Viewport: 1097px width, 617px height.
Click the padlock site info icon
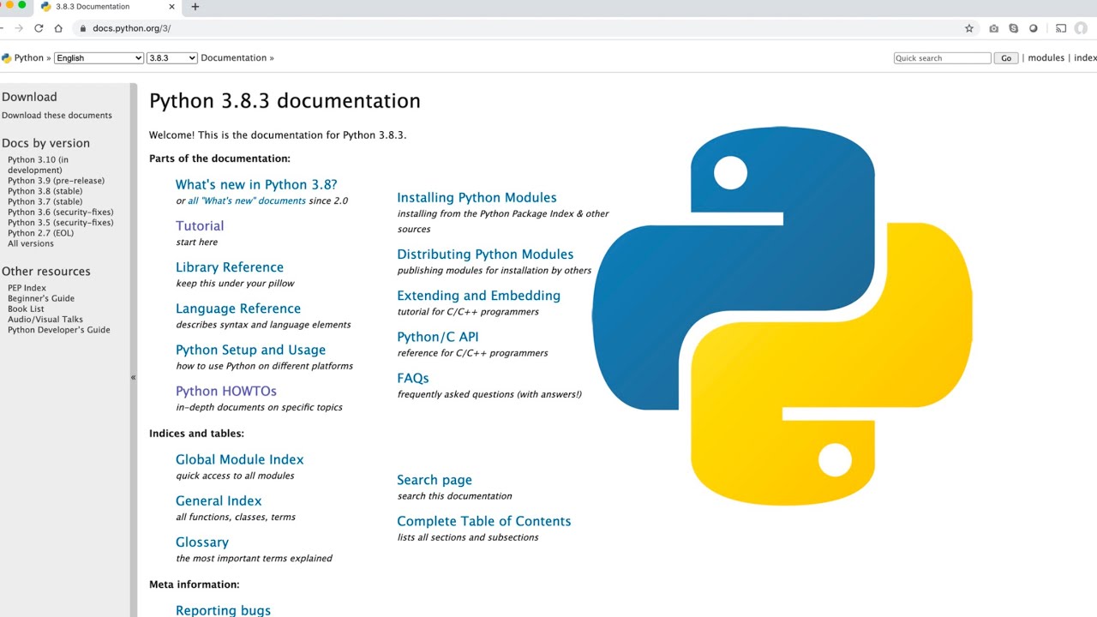(82, 28)
